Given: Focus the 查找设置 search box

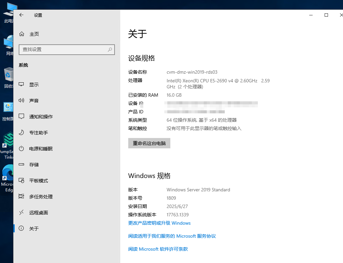Looking at the screenshot, I should 67,50.
